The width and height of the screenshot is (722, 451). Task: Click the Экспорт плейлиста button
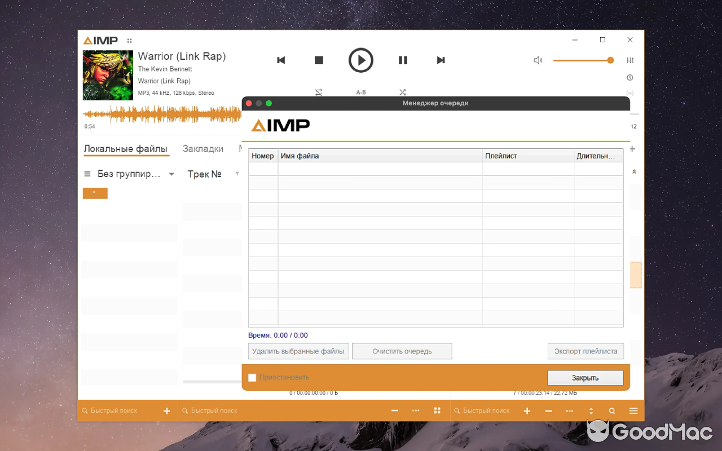585,351
